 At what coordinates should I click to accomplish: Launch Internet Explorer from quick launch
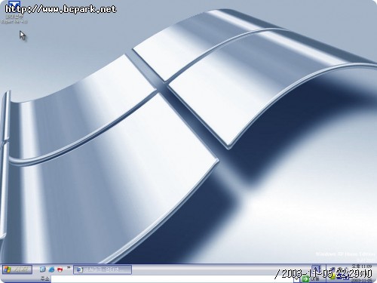pyautogui.click(x=51, y=269)
